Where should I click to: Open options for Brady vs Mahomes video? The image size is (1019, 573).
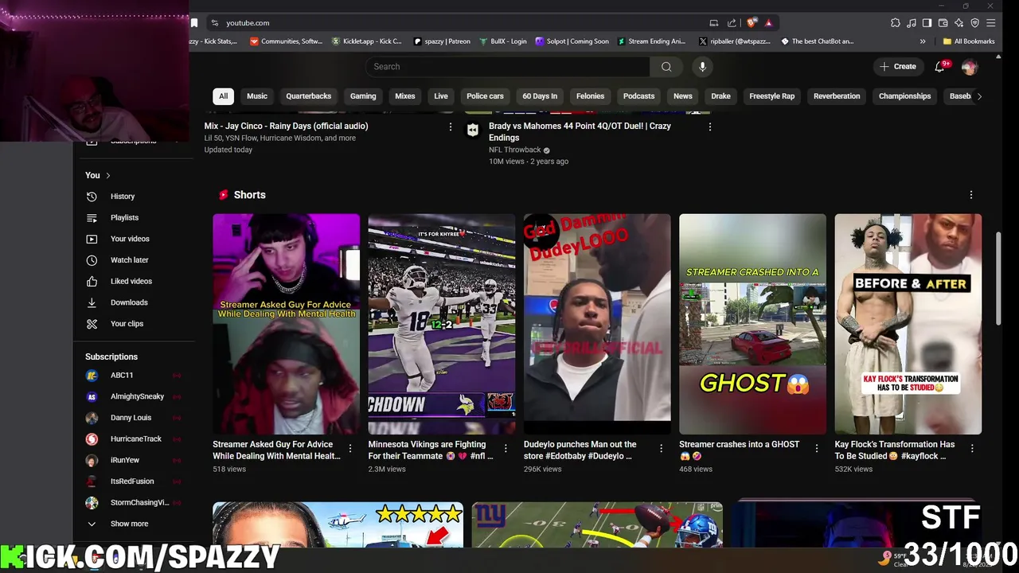coord(709,127)
